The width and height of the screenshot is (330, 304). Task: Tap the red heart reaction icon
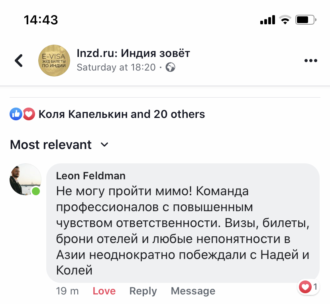pyautogui.click(x=28, y=114)
